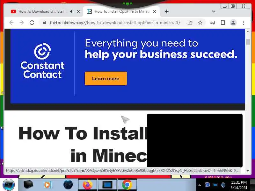Image resolution: width=255 pixels, height=191 pixels.
Task: Open a new browser tab
Action: pyautogui.click(x=166, y=11)
